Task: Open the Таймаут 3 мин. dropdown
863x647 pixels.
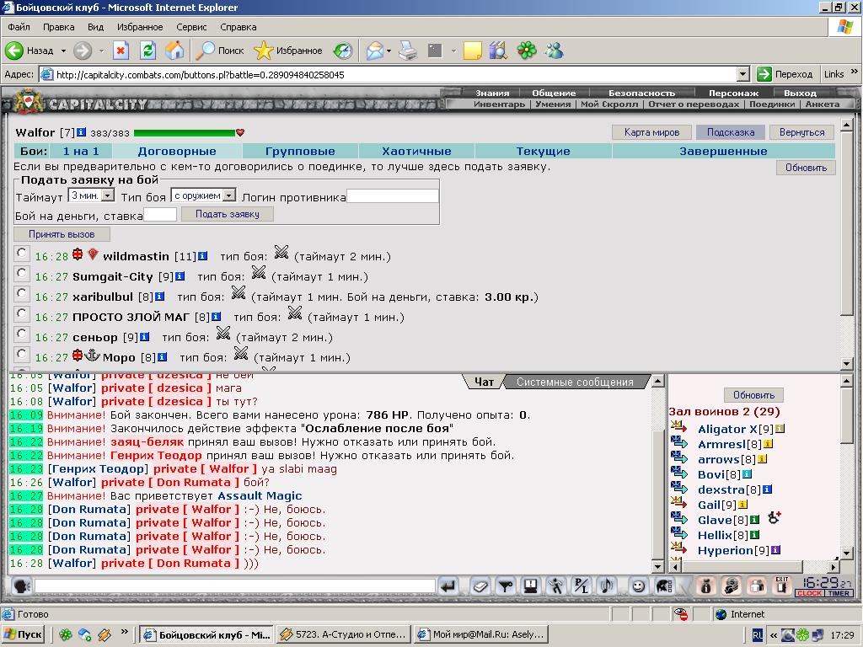Action: (109, 195)
